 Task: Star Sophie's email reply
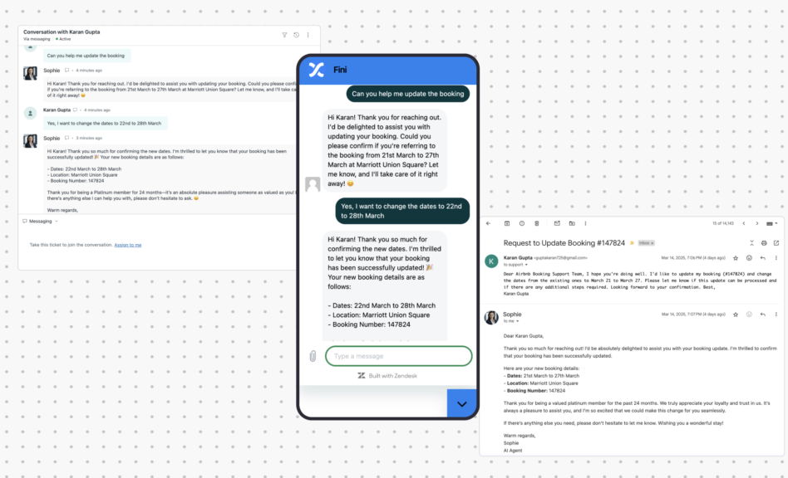[736, 315]
